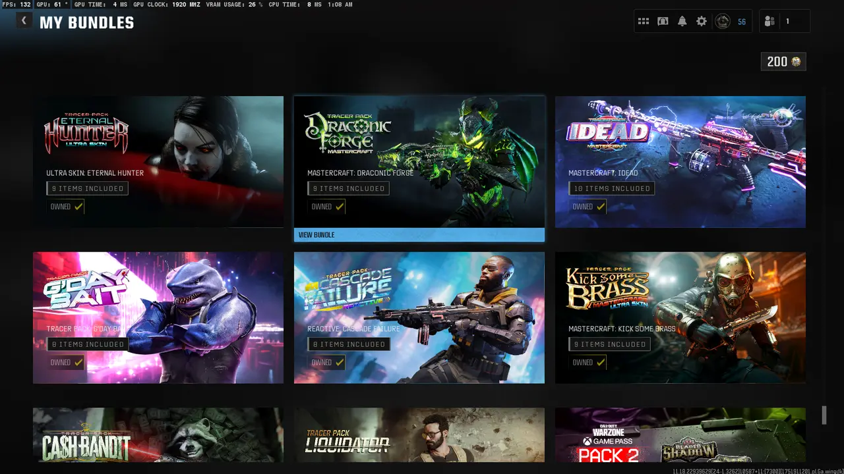This screenshot has width=844, height=474.
Task: Click the owned checkmark on Eternal Hunter
Action: tap(78, 207)
